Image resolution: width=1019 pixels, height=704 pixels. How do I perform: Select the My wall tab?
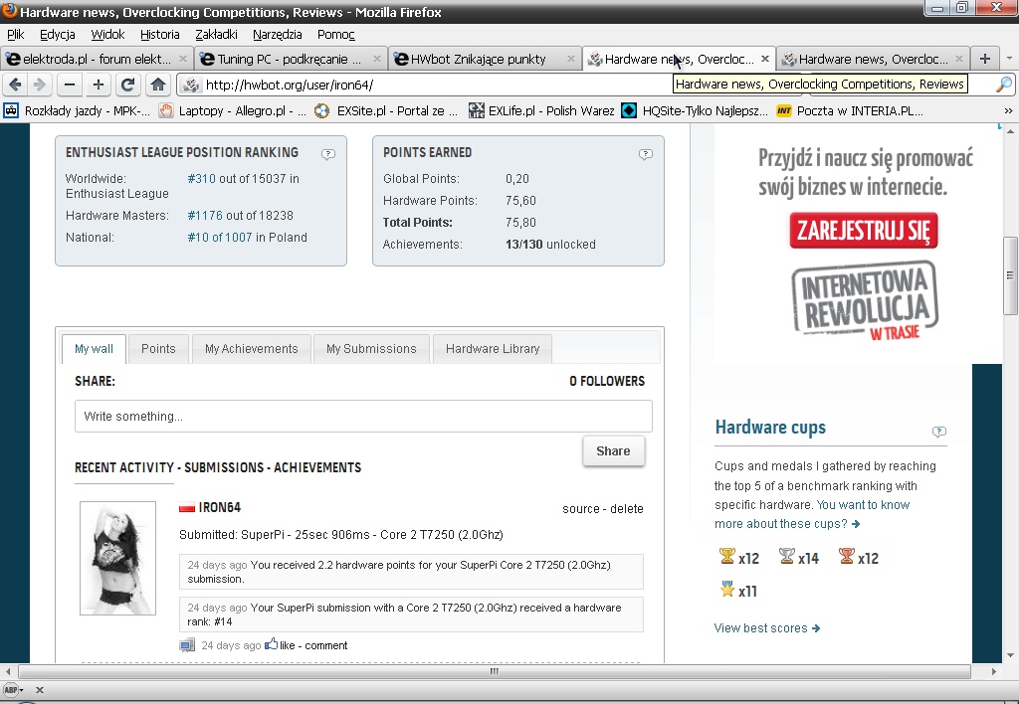click(94, 349)
